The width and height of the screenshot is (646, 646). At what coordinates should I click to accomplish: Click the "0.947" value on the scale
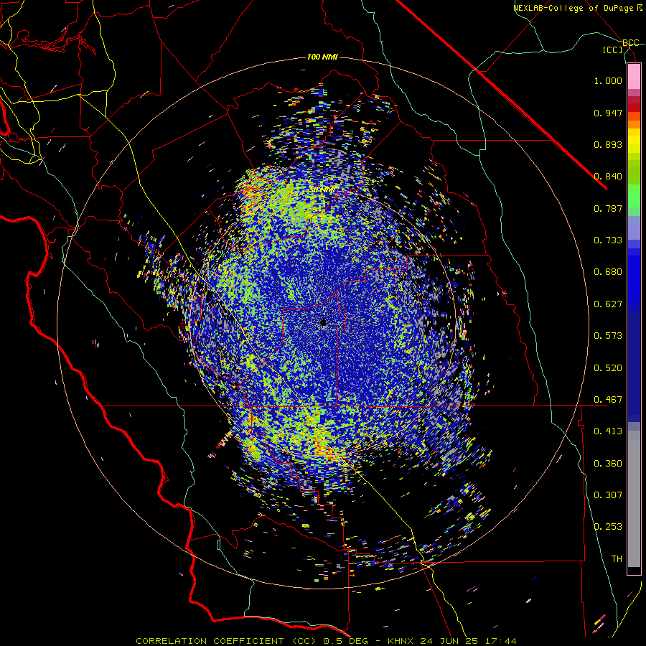(x=608, y=113)
